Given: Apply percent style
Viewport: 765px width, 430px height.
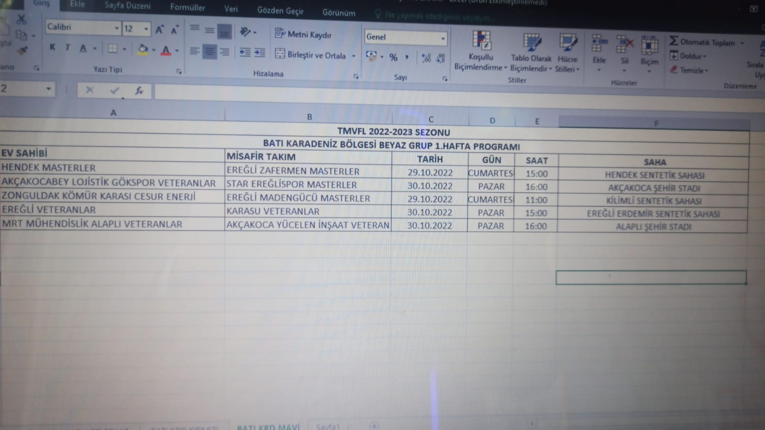Looking at the screenshot, I should pyautogui.click(x=393, y=57).
